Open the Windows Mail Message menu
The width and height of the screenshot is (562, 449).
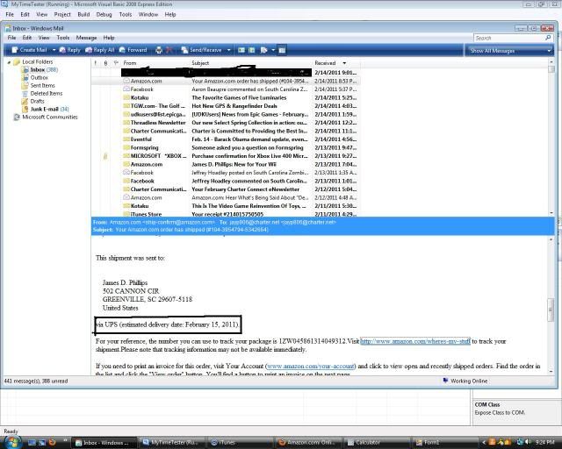click(x=86, y=38)
